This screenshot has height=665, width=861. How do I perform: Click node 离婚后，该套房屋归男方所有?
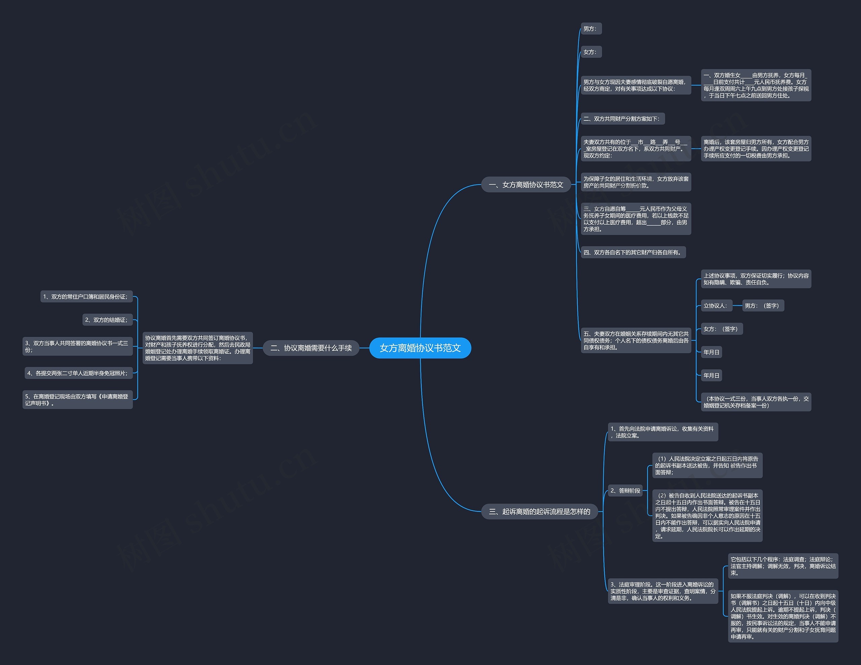click(756, 149)
